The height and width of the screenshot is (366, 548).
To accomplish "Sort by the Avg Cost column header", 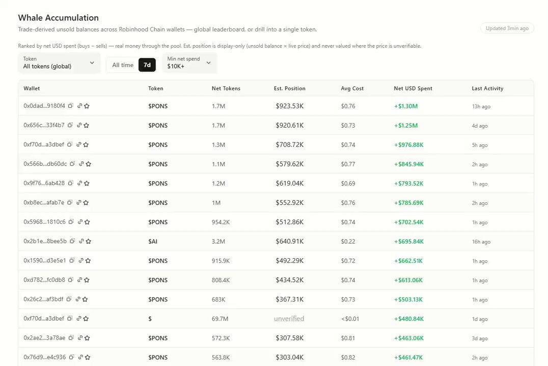I will coord(352,88).
